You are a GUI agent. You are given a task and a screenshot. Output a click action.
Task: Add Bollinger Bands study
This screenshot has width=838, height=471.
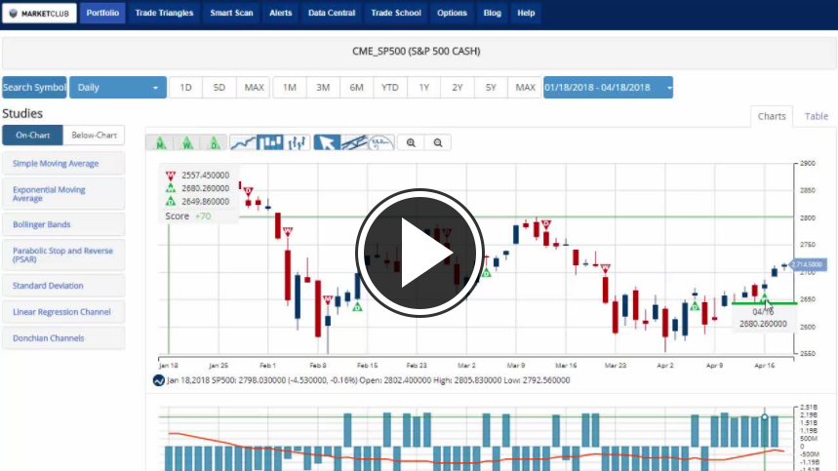(63, 224)
